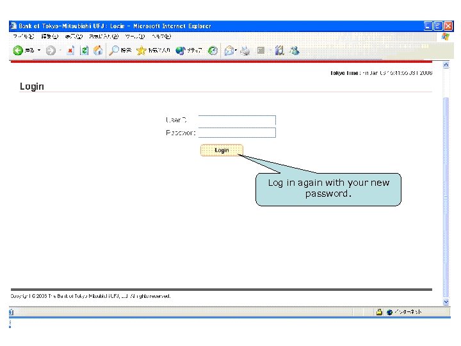Click the Tokyo Time date text
This screenshot has height=346, width=461.
(382, 73)
